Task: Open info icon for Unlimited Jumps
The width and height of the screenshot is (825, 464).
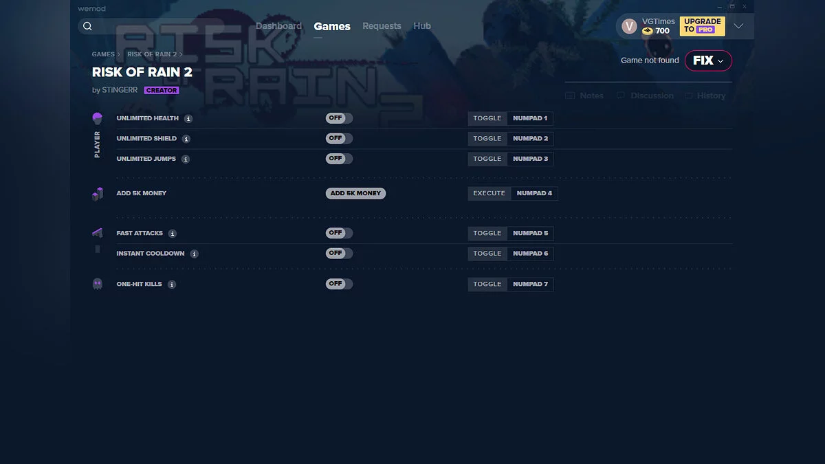Action: [186, 159]
